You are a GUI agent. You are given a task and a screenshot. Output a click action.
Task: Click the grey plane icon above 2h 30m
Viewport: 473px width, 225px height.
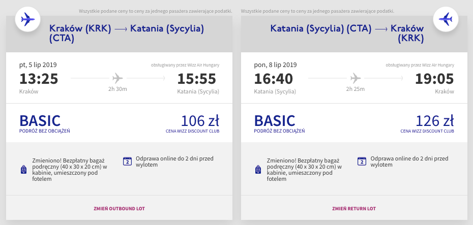[x=117, y=78]
